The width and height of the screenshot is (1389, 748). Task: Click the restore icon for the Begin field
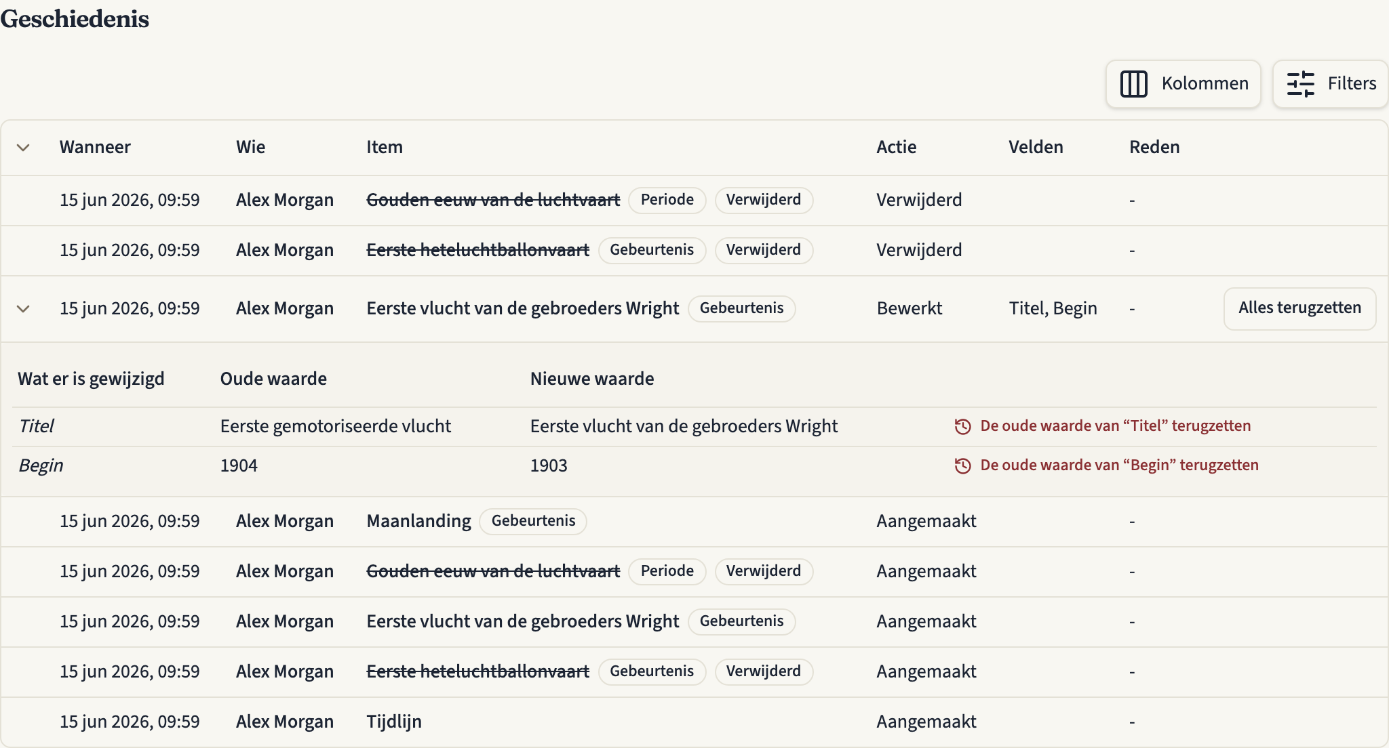click(962, 465)
